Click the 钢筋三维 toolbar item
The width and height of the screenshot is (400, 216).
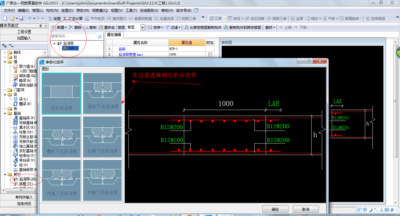[x=186, y=18]
